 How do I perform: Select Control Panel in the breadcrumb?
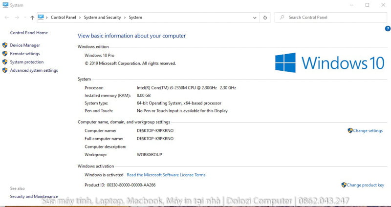coord(64,18)
